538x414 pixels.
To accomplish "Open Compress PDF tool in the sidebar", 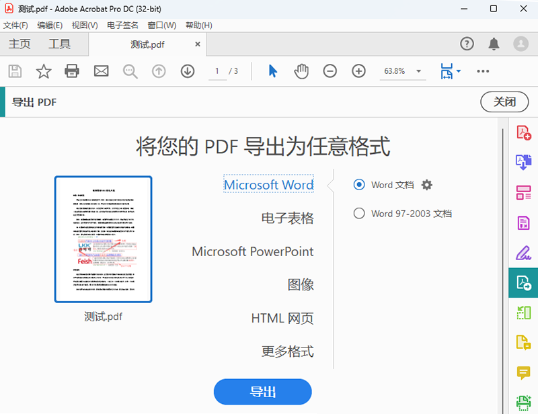I will pos(524,313).
